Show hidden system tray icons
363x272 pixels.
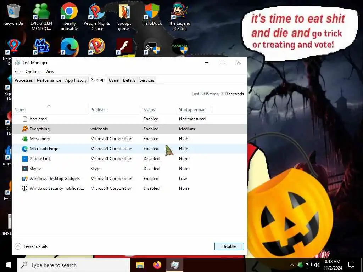[292, 265]
